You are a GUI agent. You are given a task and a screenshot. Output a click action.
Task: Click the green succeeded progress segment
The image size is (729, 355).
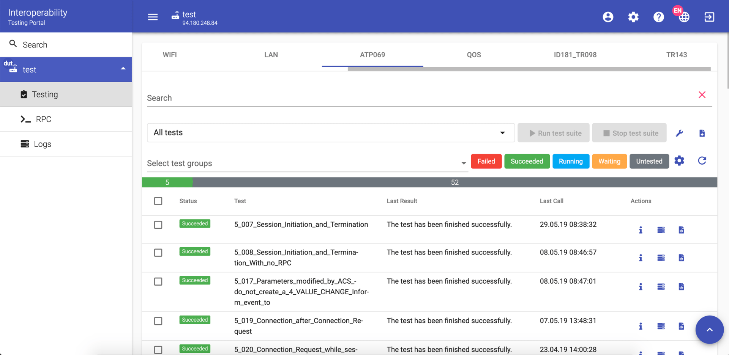coord(167,182)
